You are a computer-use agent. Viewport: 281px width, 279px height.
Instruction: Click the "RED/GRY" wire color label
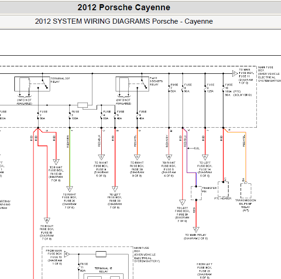167,141
